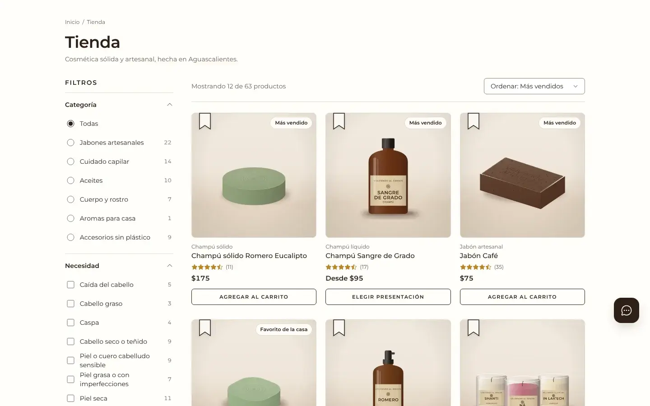Image resolution: width=650 pixels, height=406 pixels.
Task: Open the Romero pump bottle image
Action: pyautogui.click(x=388, y=363)
